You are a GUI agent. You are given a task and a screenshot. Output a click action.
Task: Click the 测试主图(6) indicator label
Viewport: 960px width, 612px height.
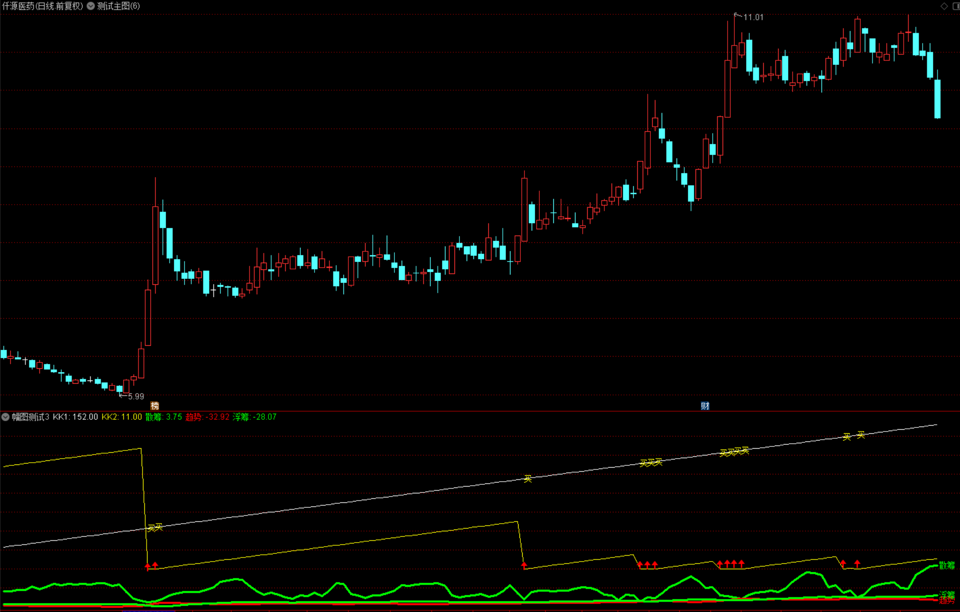pos(118,6)
